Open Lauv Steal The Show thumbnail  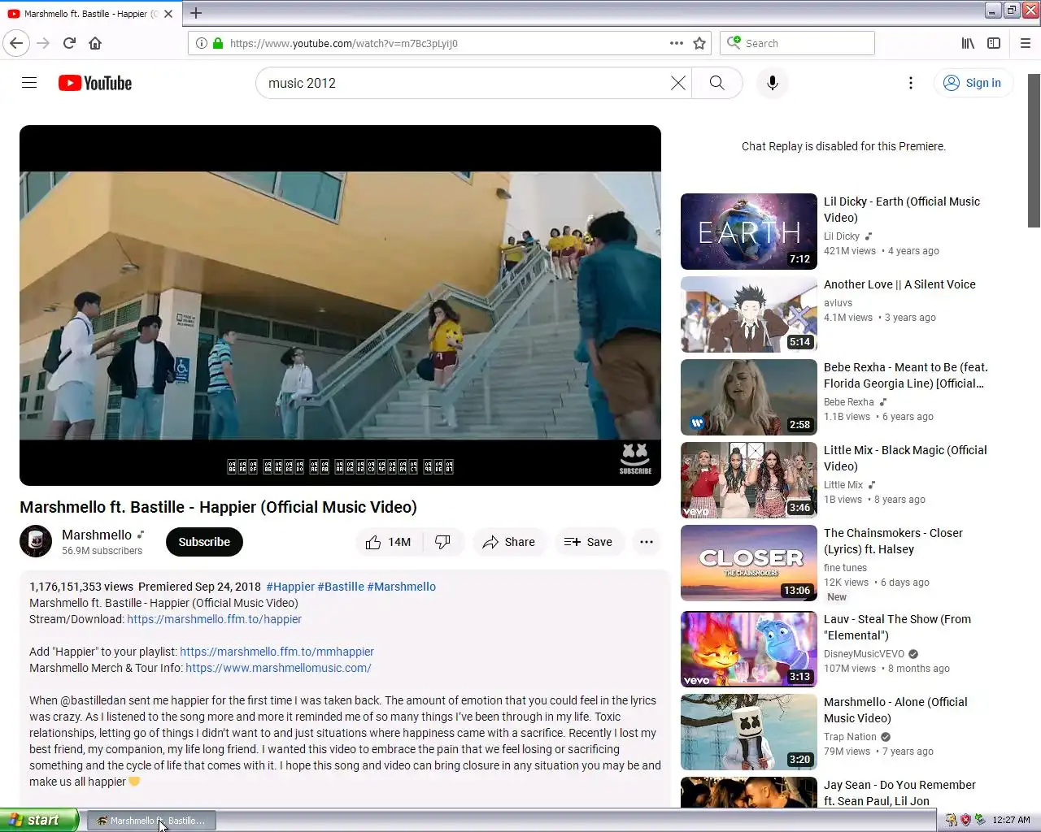tap(749, 649)
